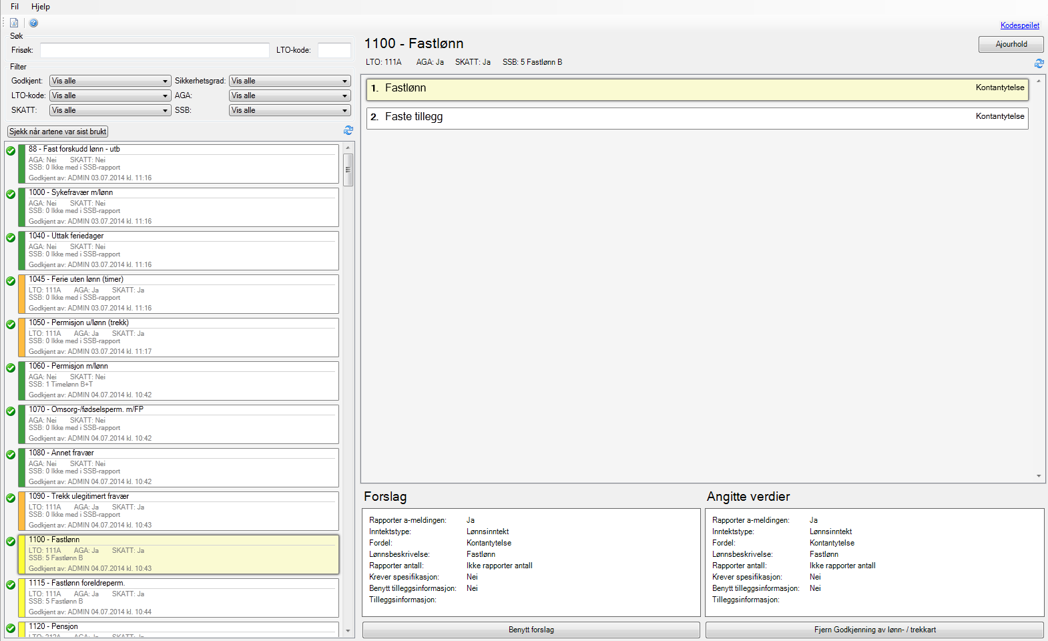1048x641 pixels.
Task: Select 1050 - Permisjon u/lønn (trekk)
Action: click(x=178, y=337)
